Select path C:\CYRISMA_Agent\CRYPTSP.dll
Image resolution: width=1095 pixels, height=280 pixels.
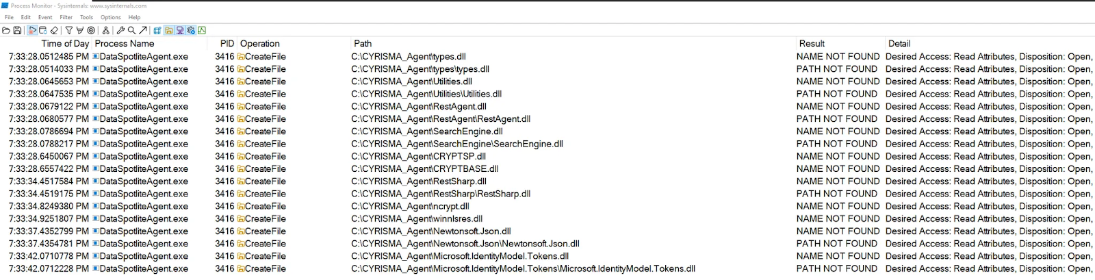(418, 156)
